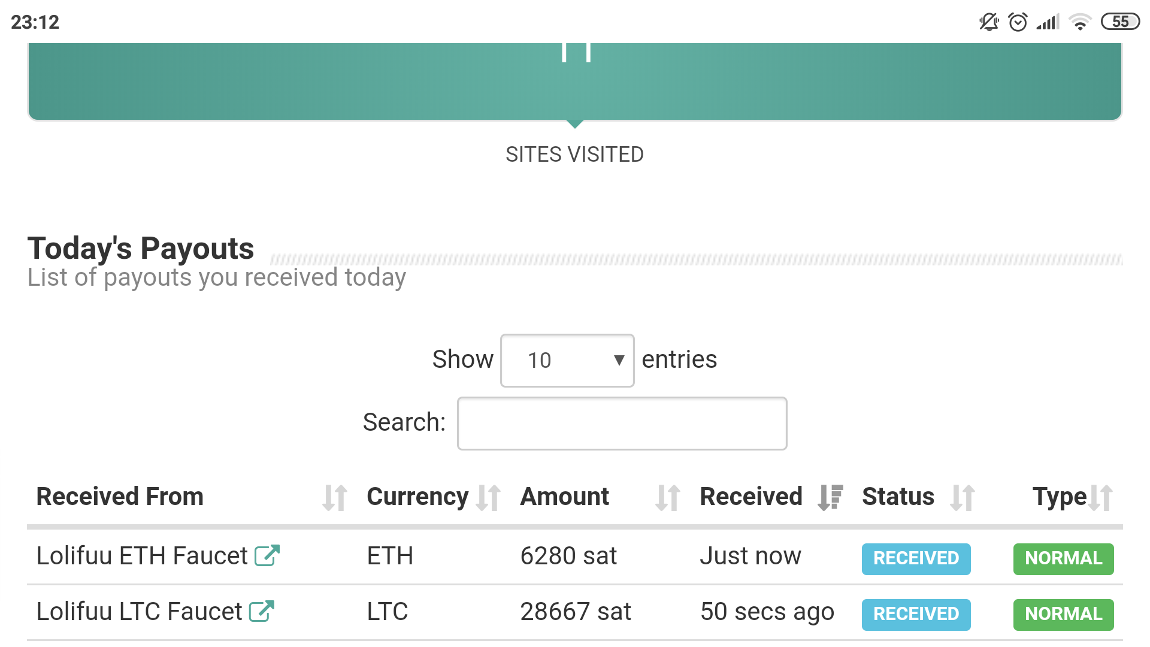Sort by Type column arrows
Screen dimensions: 1150x647
tap(1100, 498)
